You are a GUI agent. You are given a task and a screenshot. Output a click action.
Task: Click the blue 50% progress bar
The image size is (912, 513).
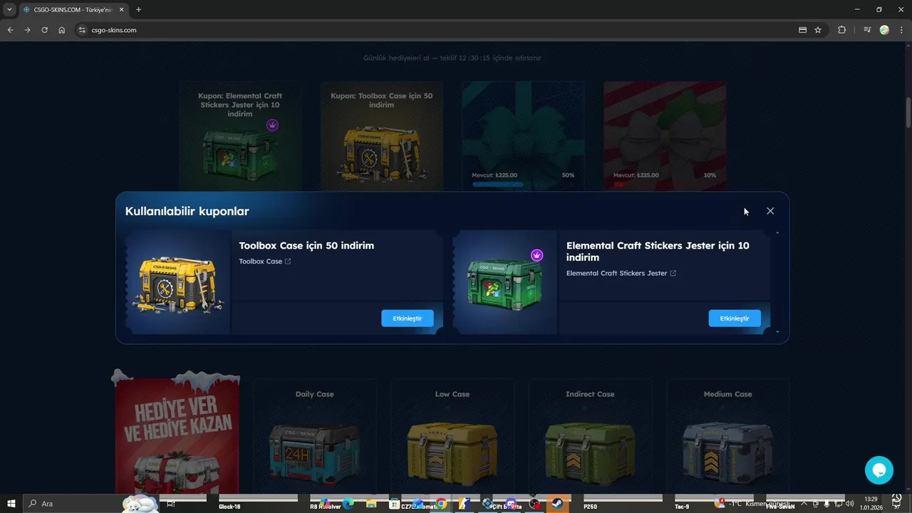coord(497,185)
